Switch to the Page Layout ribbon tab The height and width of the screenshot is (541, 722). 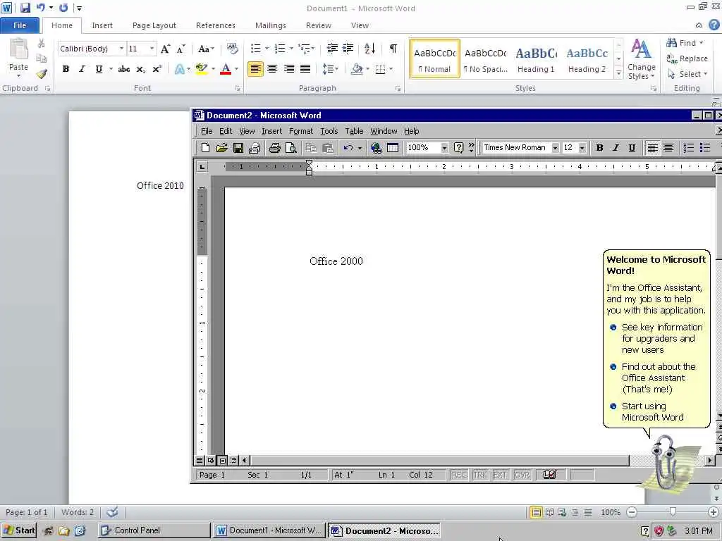(x=154, y=25)
